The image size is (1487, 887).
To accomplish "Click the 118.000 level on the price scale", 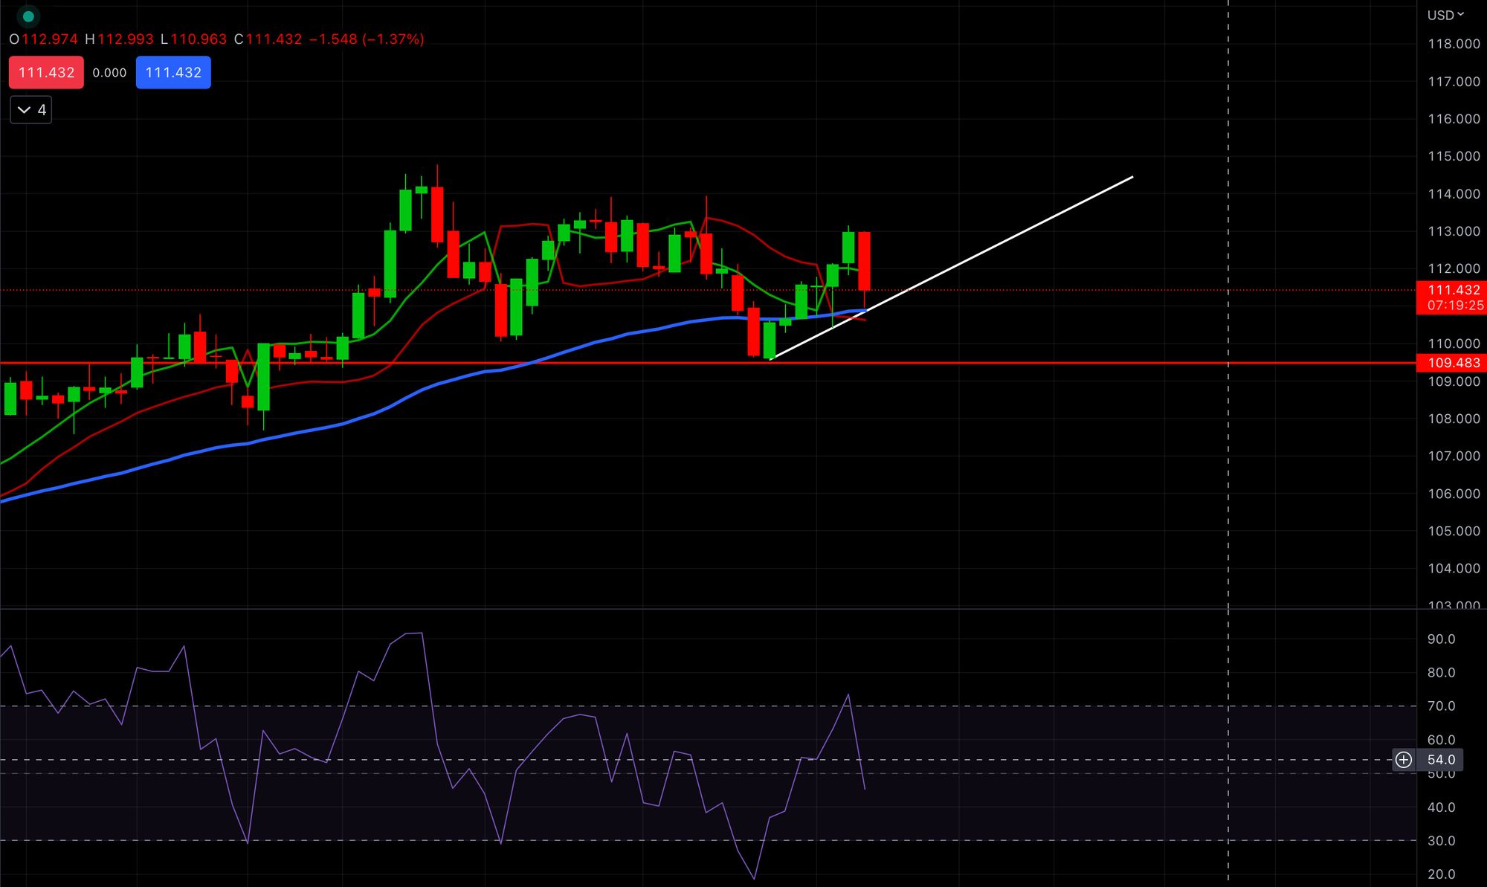I will click(1454, 44).
